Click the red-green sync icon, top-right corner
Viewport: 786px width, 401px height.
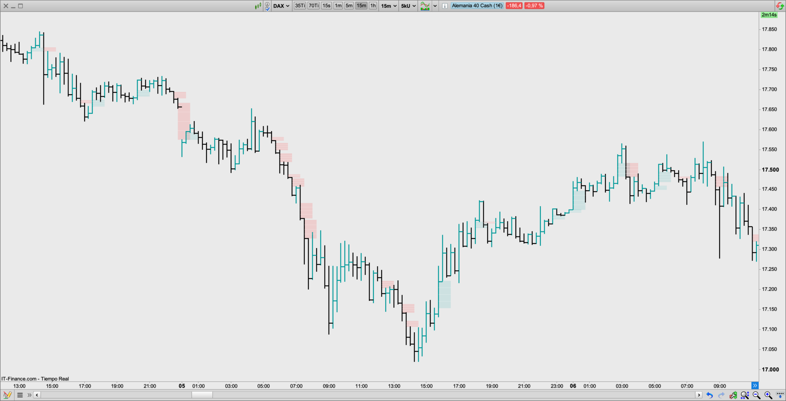click(x=780, y=6)
